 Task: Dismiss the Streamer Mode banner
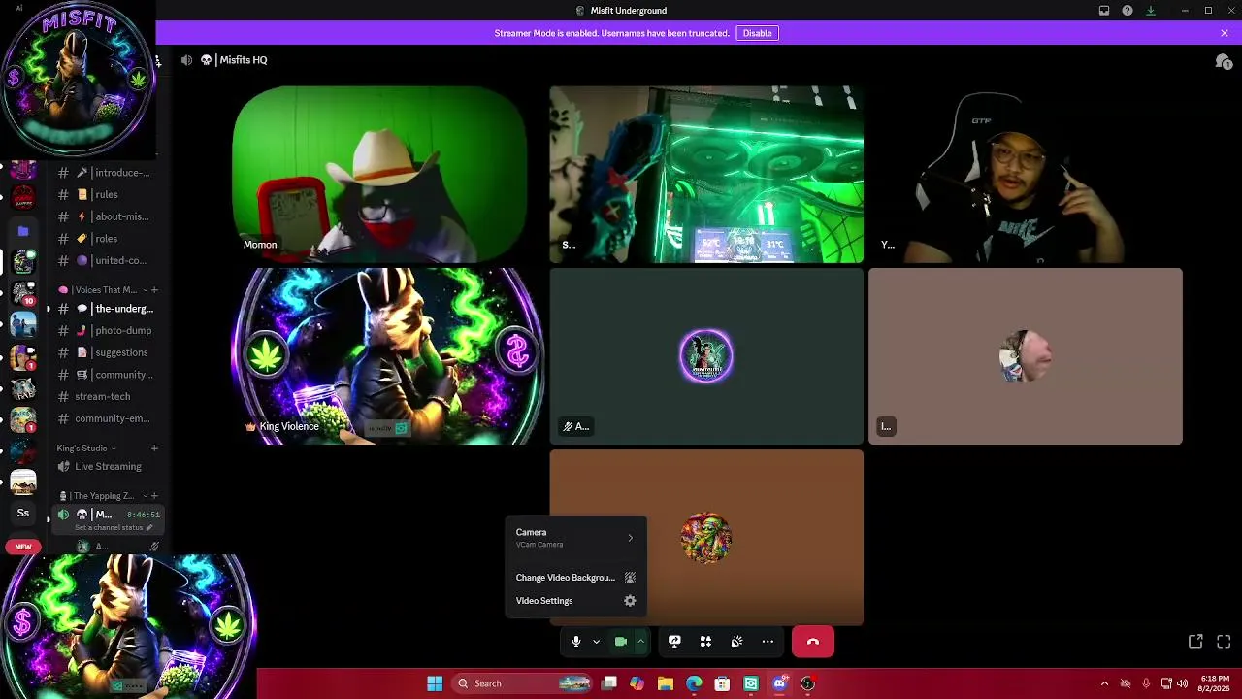(1225, 33)
